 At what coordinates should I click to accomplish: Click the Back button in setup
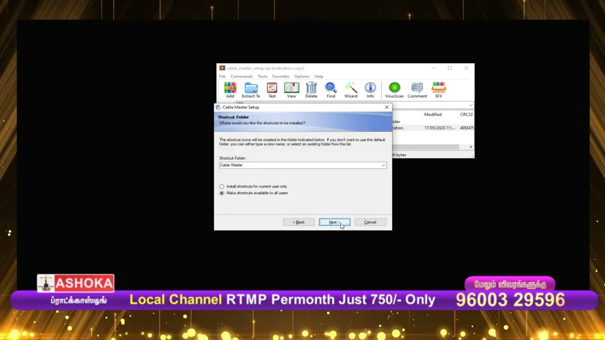299,222
